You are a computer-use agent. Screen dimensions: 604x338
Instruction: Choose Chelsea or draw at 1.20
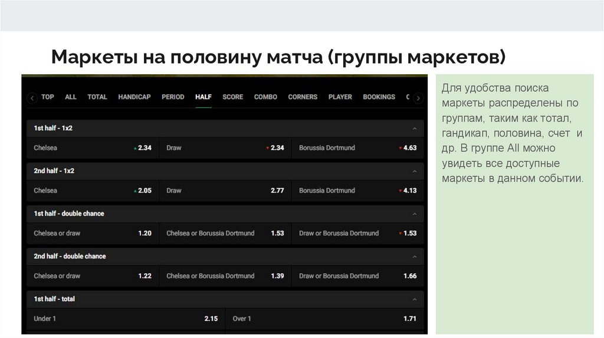(x=93, y=233)
